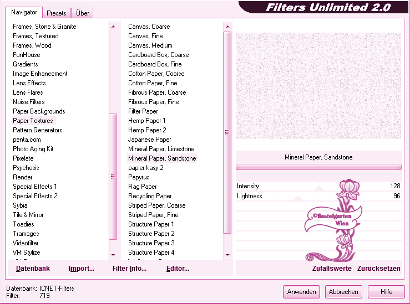Choose 'Canvas, Coarse' filter

[149, 27]
